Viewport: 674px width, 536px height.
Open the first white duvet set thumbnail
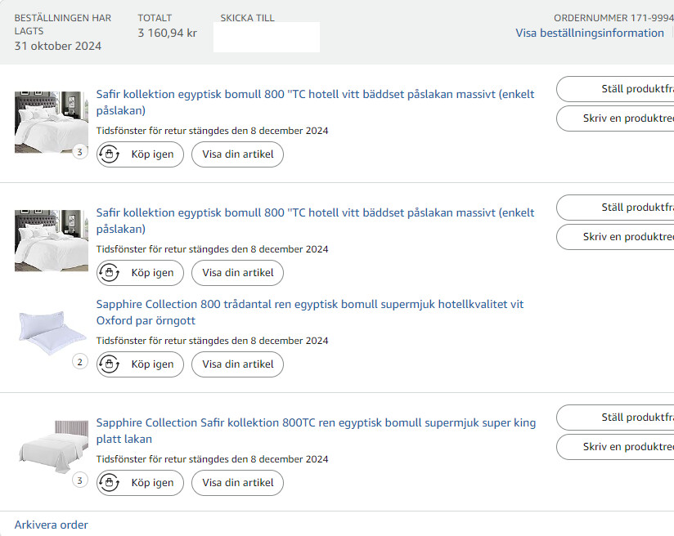click(52, 122)
